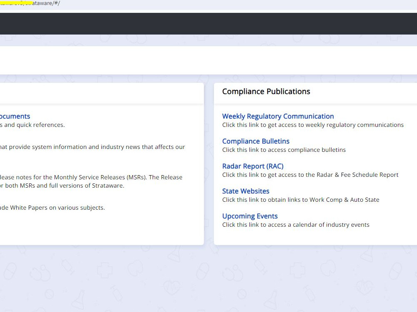Open the Weekly Regulatory Communication link

[x=278, y=116]
